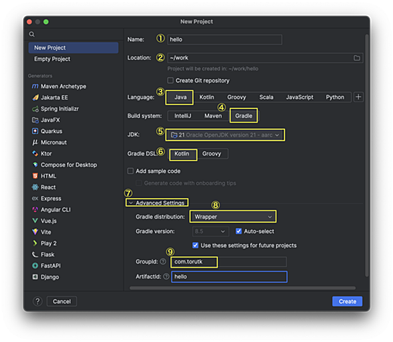Select the Ktor generator icon
The image size is (393, 342).
(x=35, y=153)
